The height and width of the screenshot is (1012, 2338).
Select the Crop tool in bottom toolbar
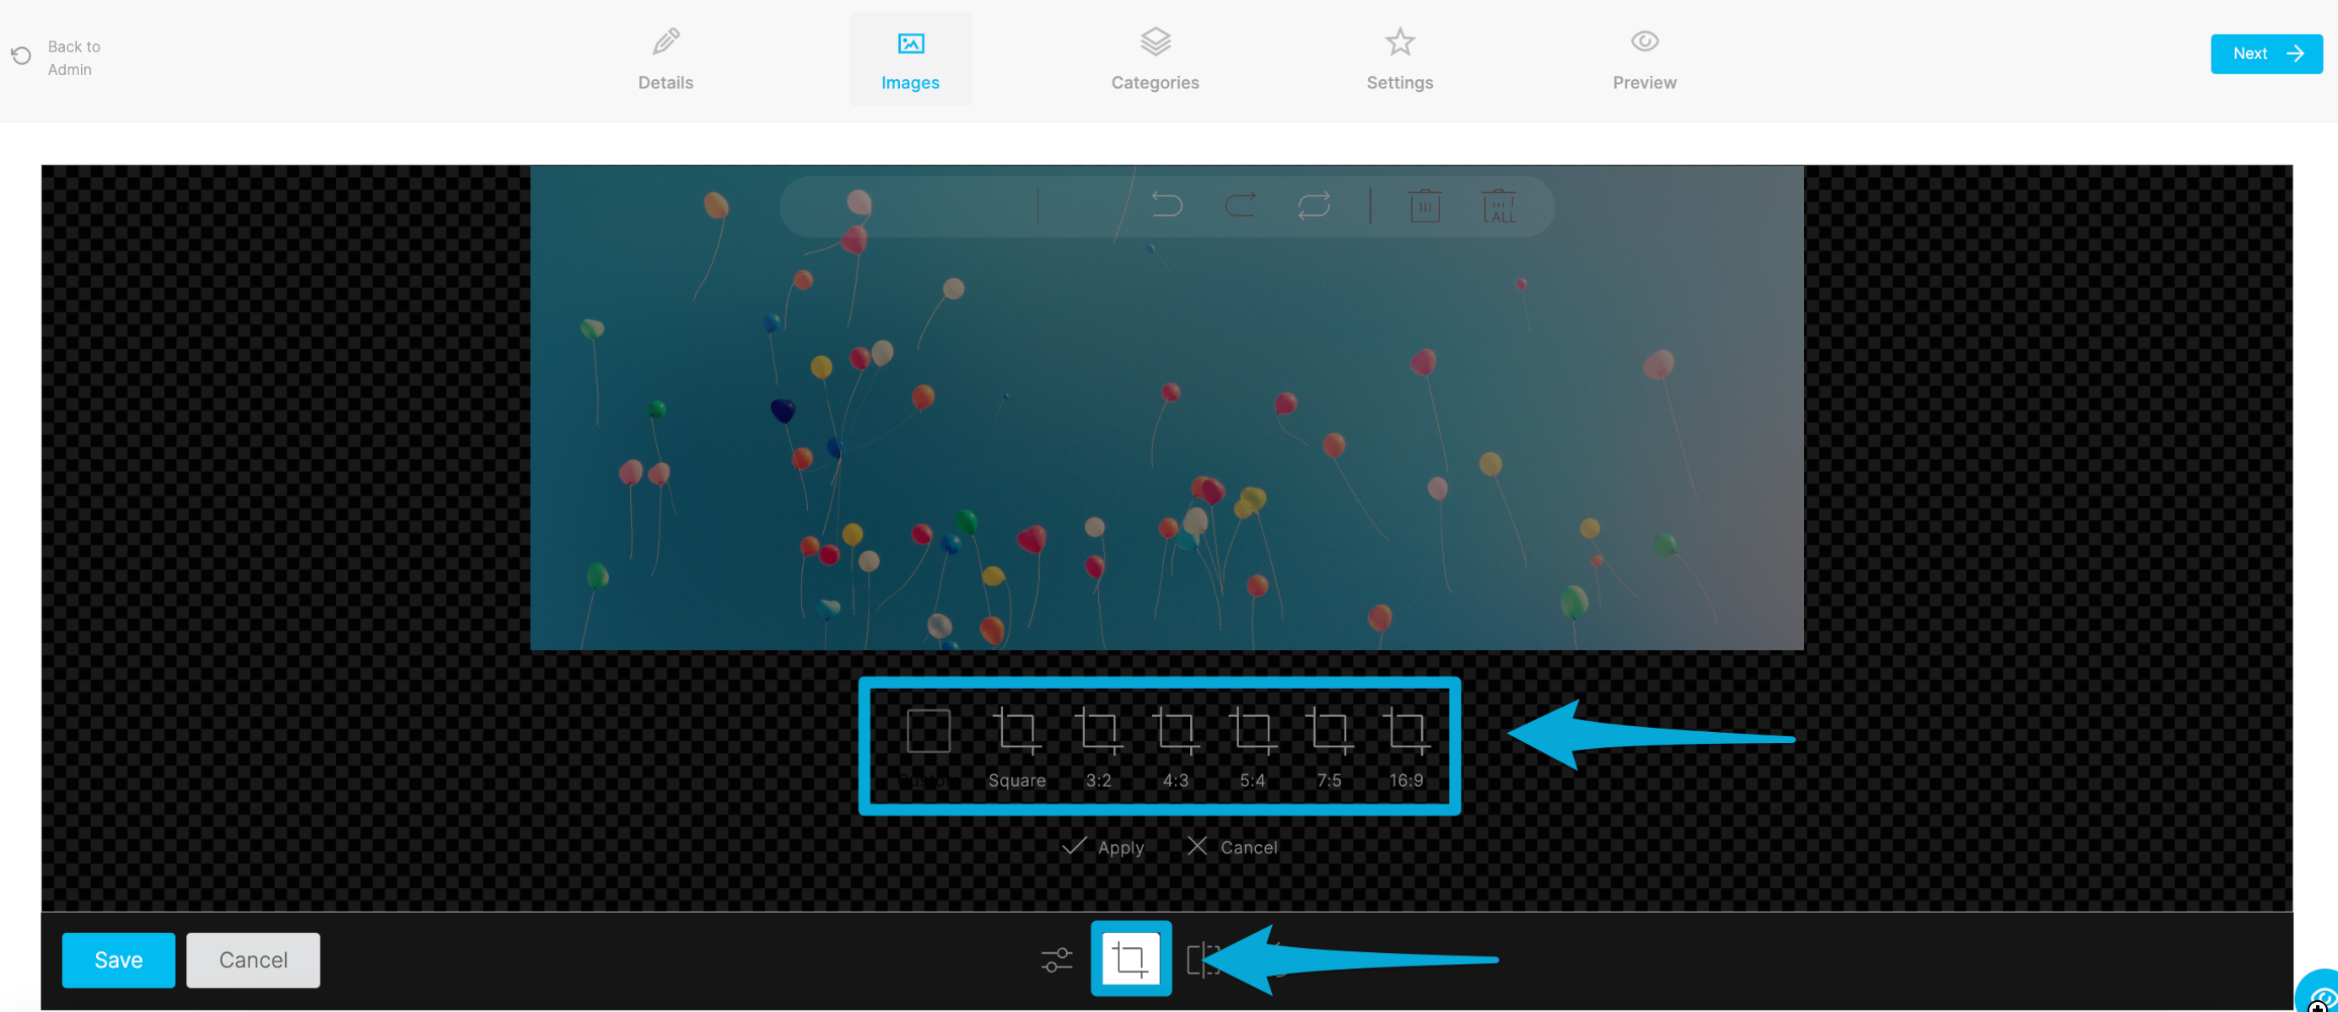tap(1130, 959)
